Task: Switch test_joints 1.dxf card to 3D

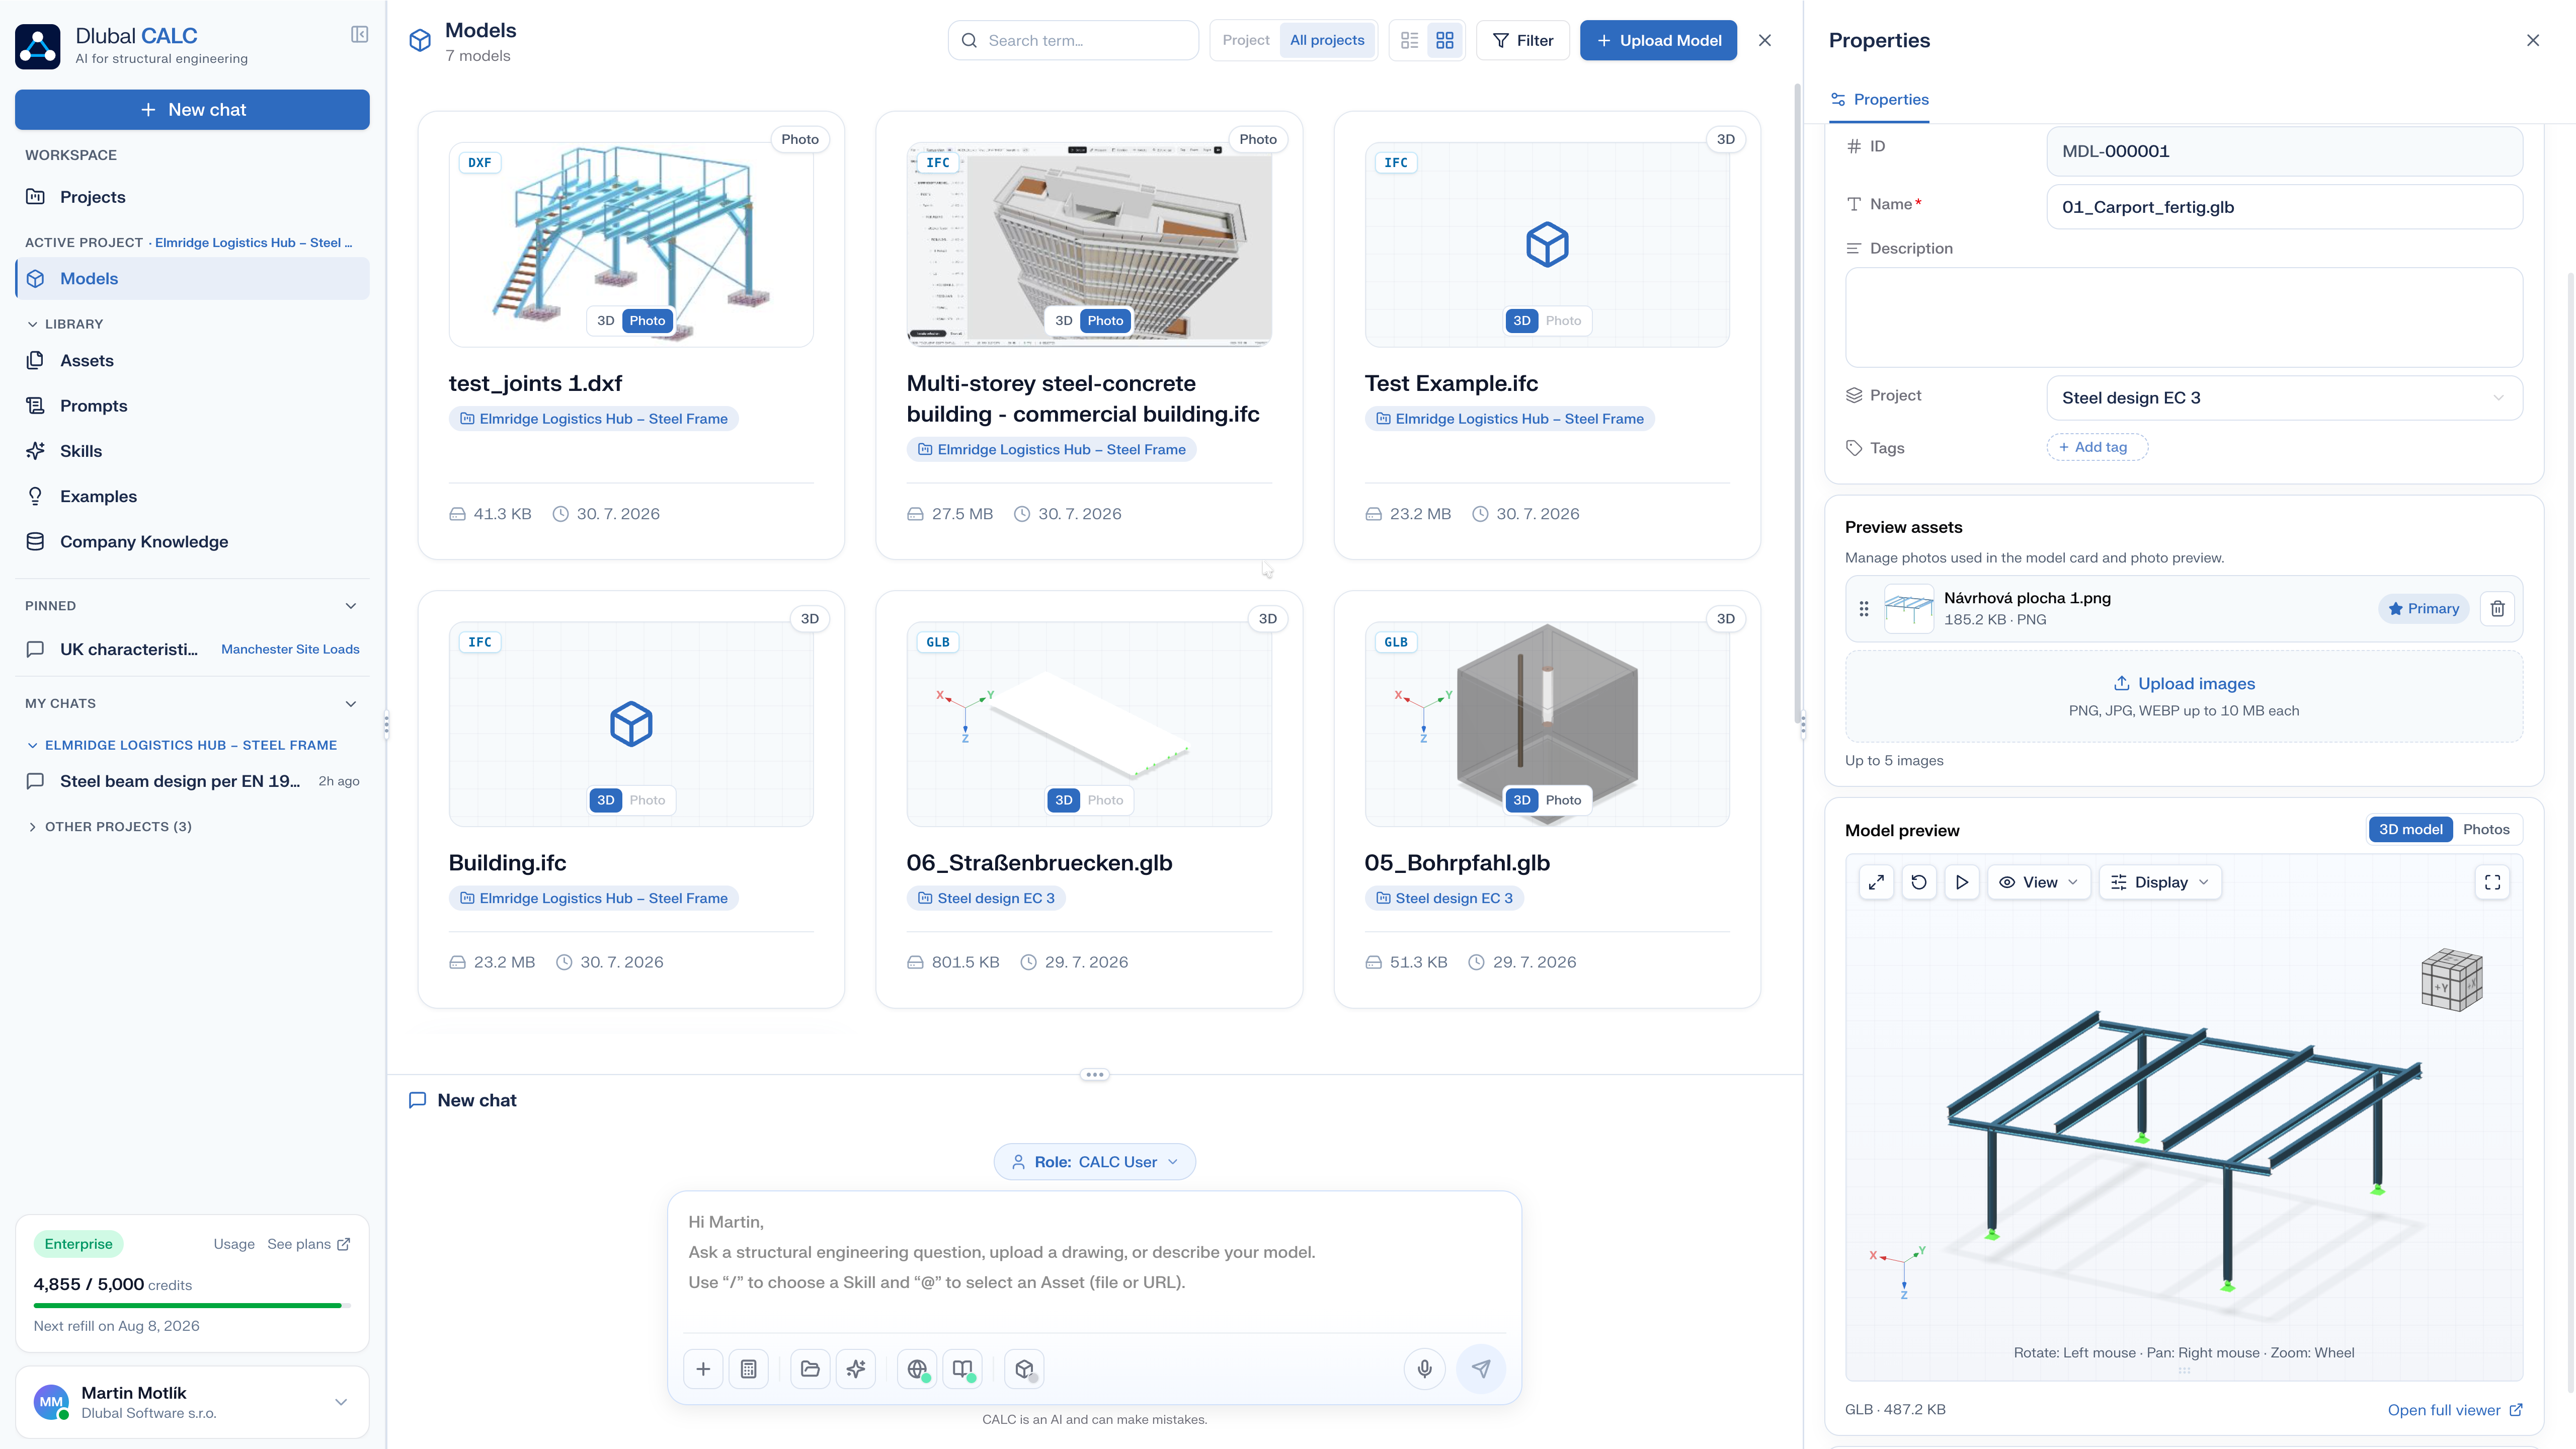Action: coord(605,321)
